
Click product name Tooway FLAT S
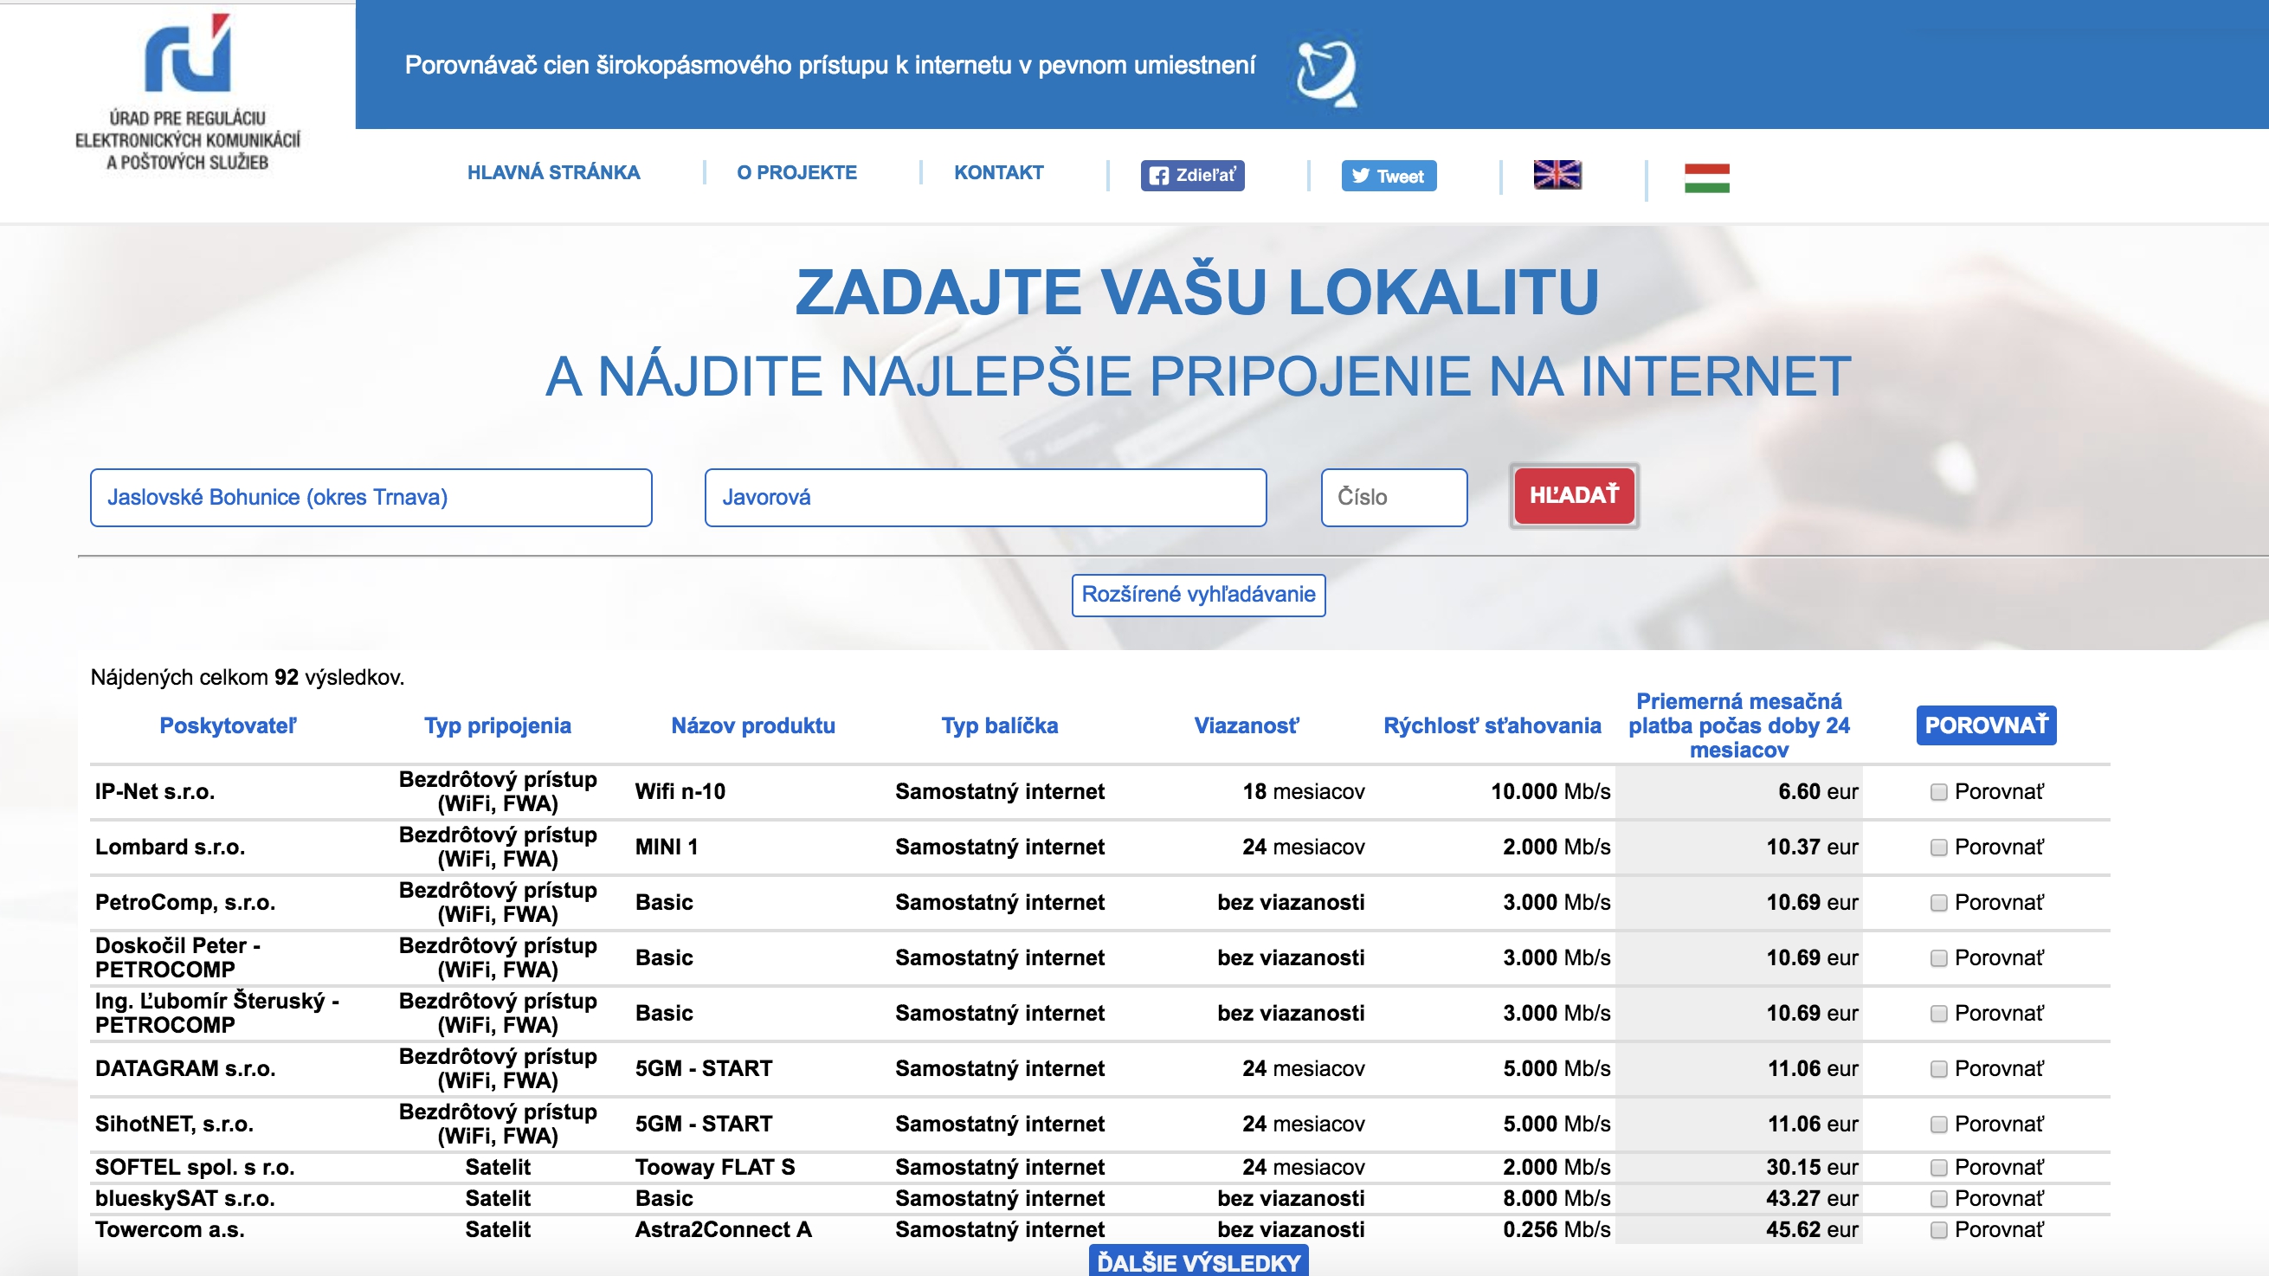click(x=715, y=1167)
